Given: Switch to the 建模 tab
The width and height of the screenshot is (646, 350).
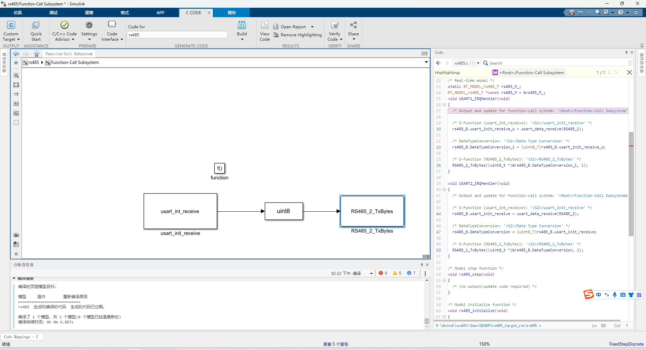Looking at the screenshot, I should 89,12.
